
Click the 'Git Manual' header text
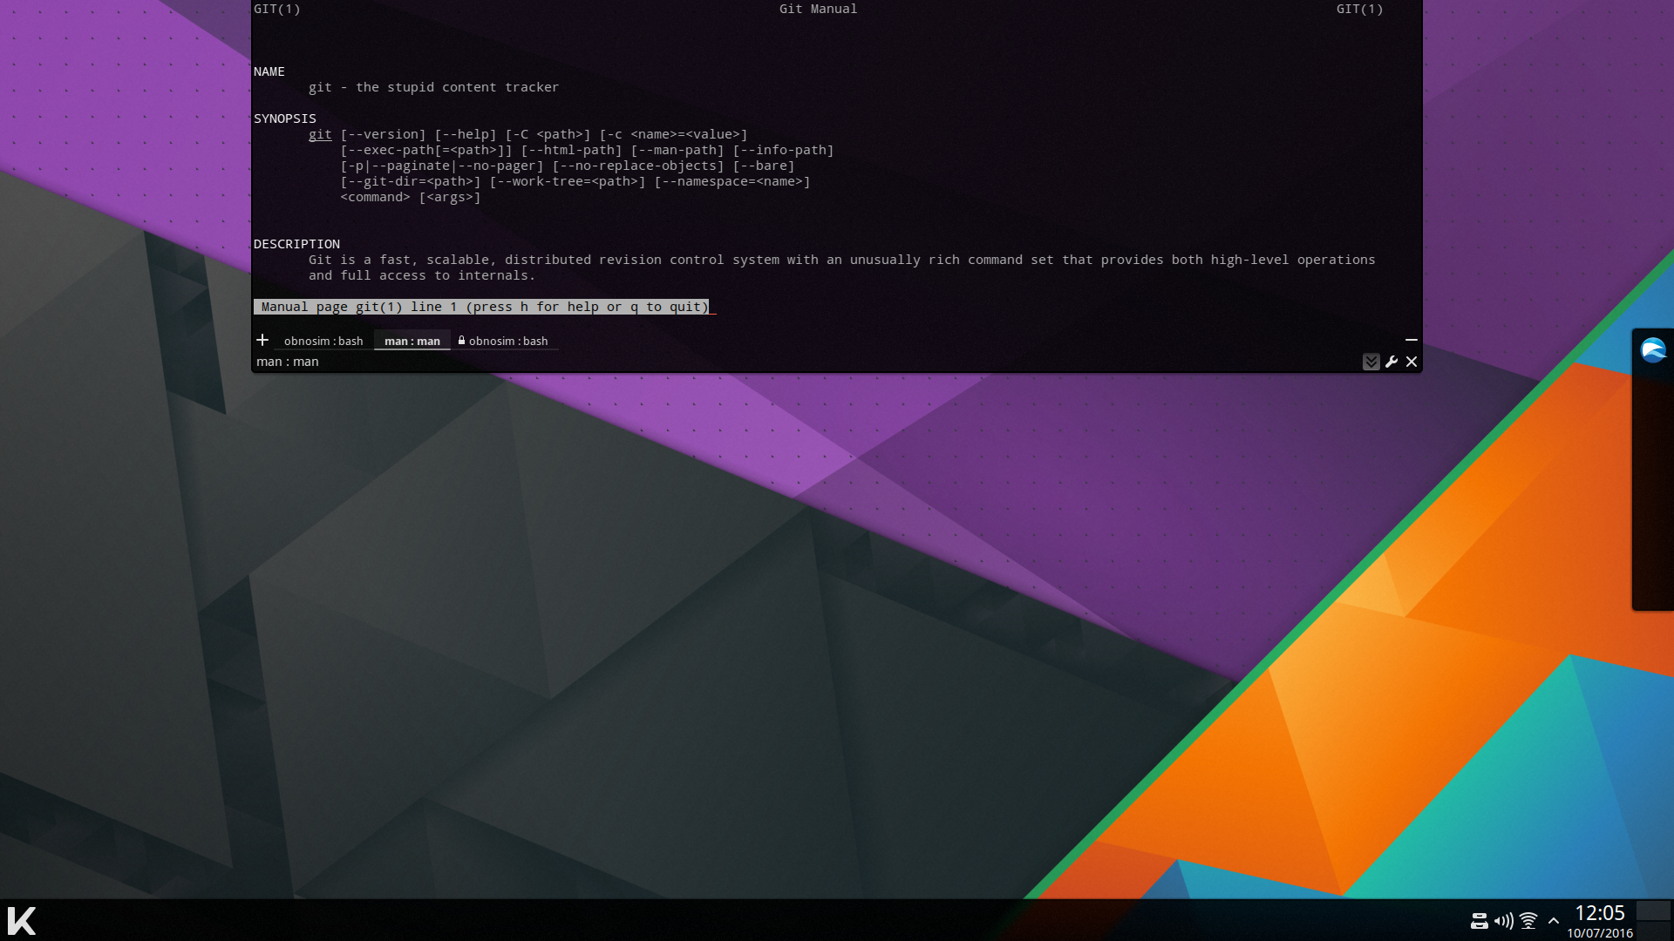click(x=818, y=9)
